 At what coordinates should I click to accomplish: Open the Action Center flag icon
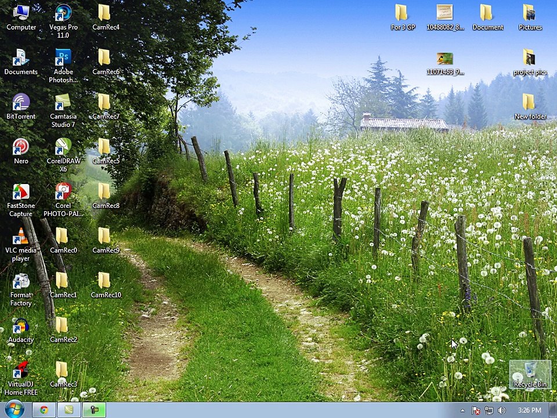pyautogui.click(x=476, y=410)
